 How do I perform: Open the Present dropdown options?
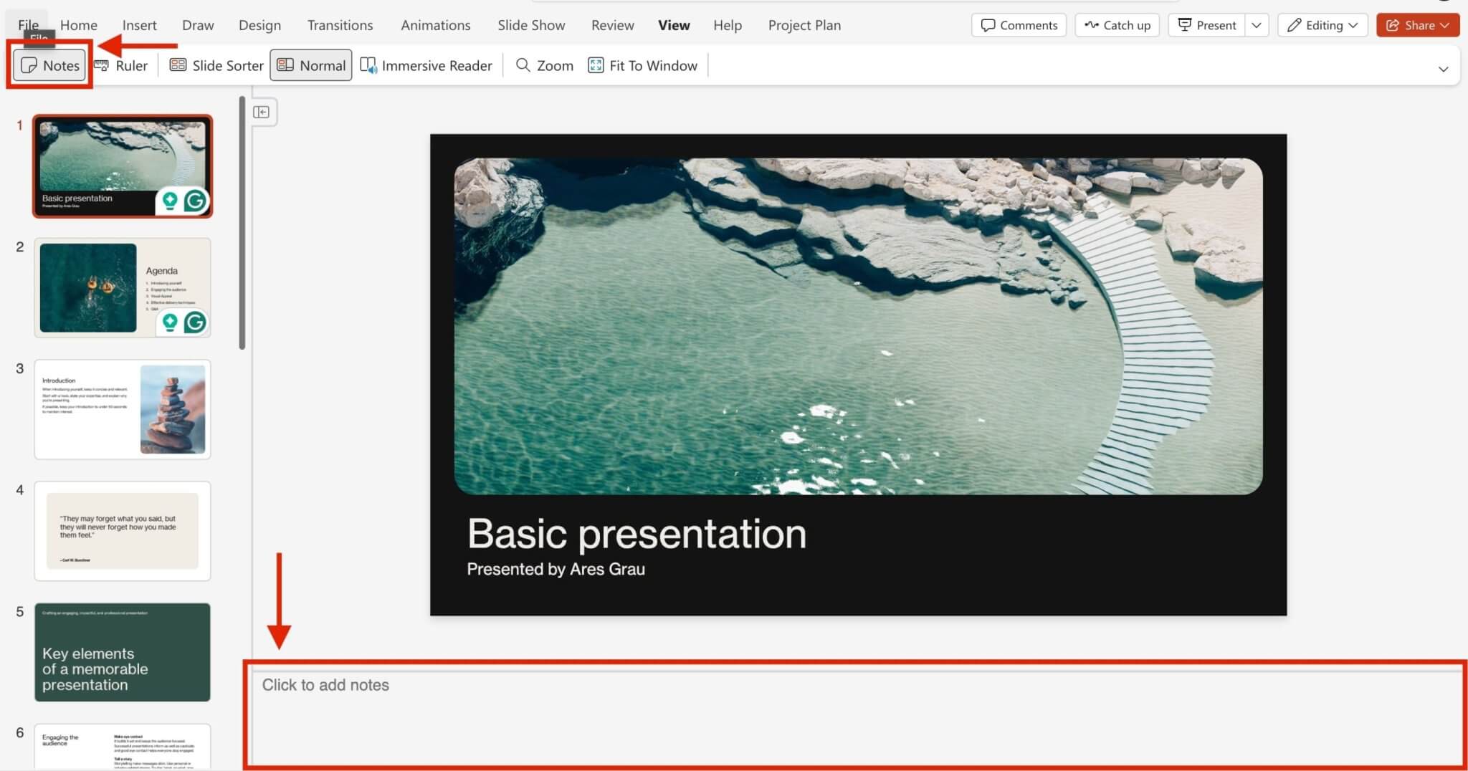1257,24
